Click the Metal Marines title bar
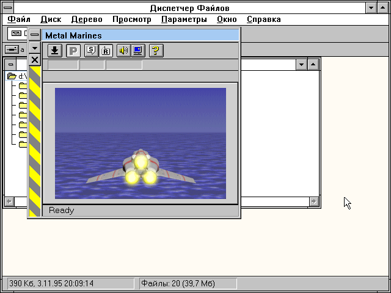391x293 pixels. tap(140, 35)
